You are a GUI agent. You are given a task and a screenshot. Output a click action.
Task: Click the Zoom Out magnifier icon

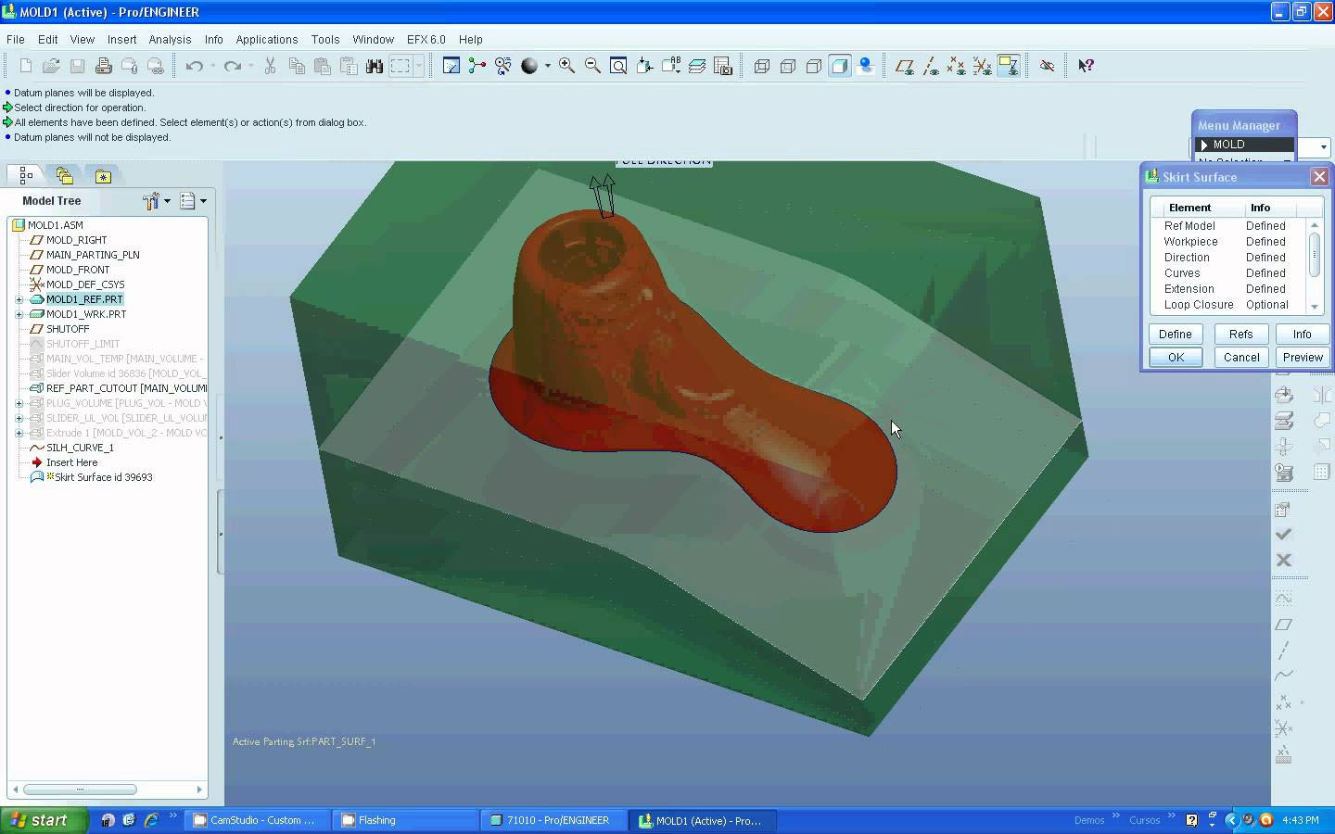coord(592,66)
